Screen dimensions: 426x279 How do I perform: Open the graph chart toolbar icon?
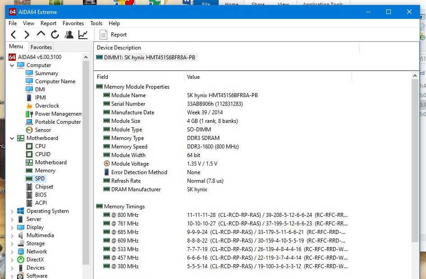pyautogui.click(x=83, y=35)
